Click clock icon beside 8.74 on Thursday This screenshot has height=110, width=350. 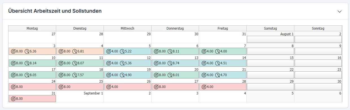pos(170,63)
